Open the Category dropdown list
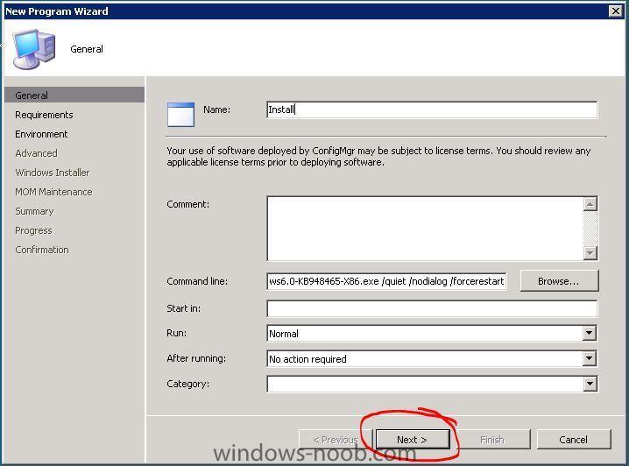The width and height of the screenshot is (629, 466). coord(589,384)
